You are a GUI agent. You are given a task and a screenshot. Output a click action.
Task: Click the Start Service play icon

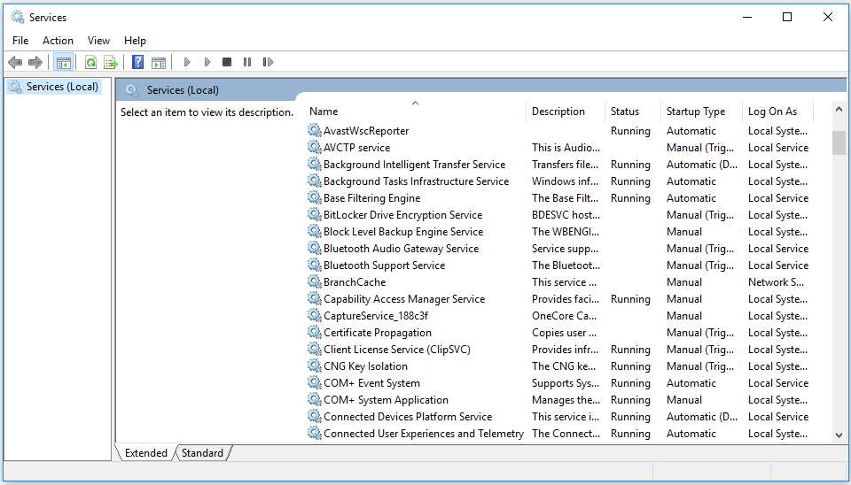coord(187,62)
